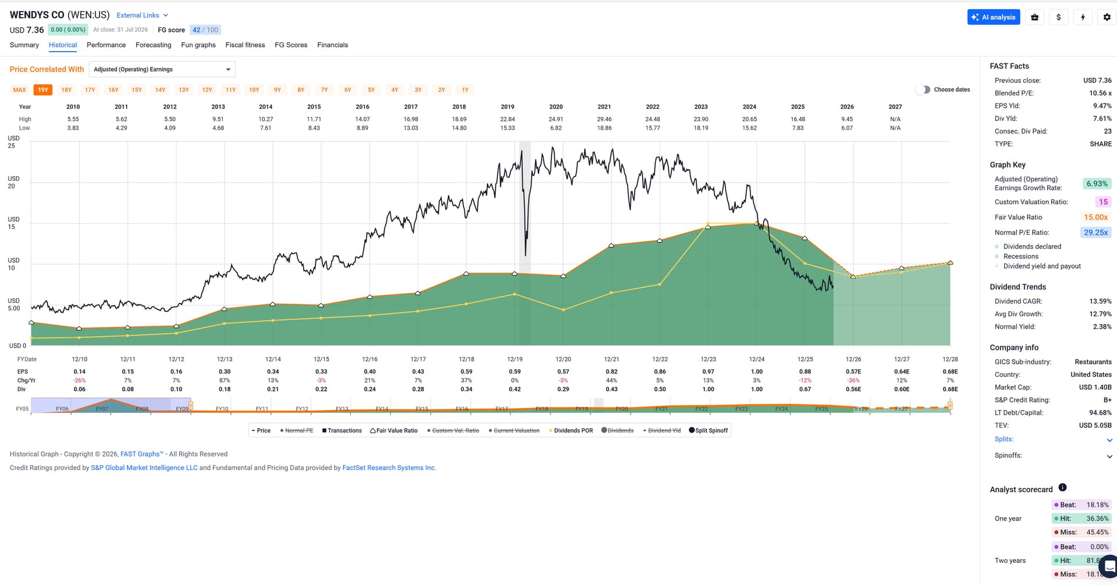View the Fiscal fitness tab
The image size is (1117, 585).
245,45
